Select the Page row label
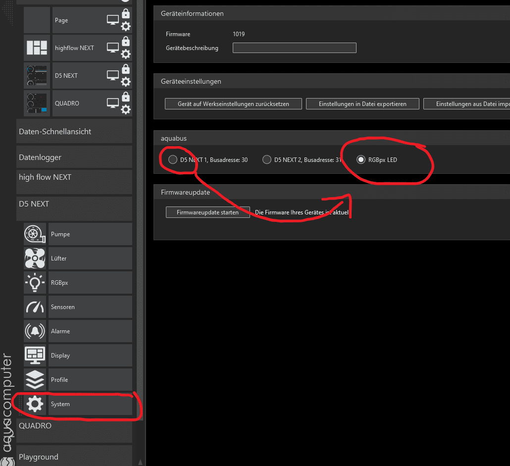This screenshot has height=466, width=510. [61, 20]
